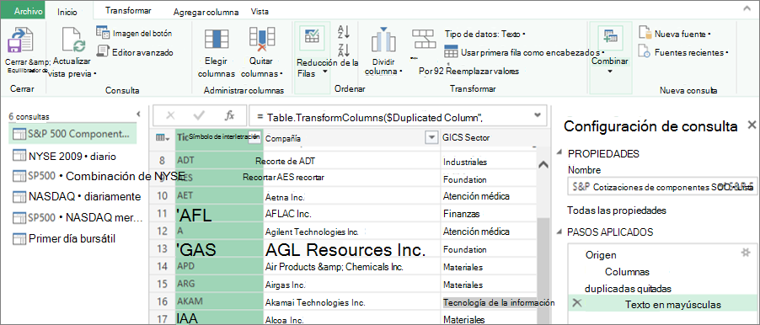Sort ascending with the A-Z icon
760x325 pixels.
point(344,33)
